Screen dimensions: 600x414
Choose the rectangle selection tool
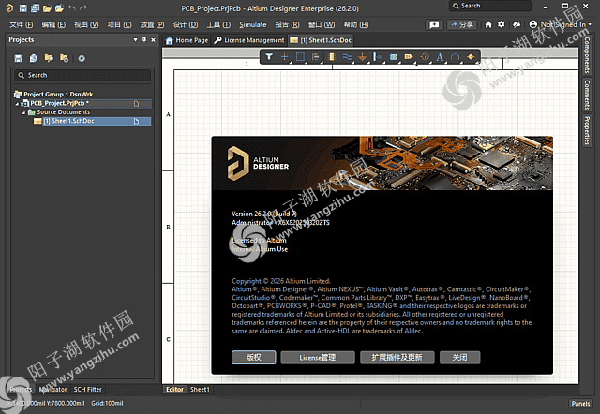300,57
